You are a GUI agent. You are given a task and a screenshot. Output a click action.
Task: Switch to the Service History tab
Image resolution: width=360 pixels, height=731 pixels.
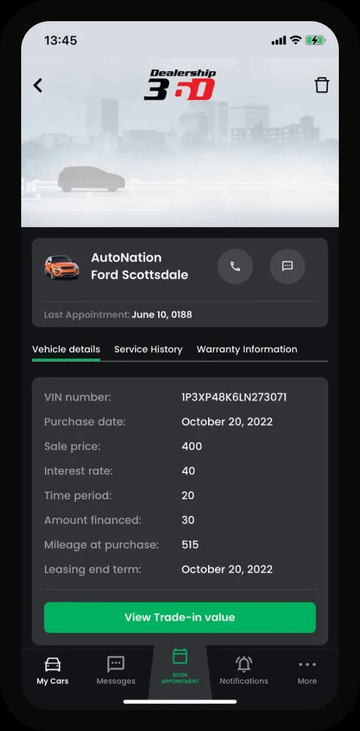[x=148, y=349]
